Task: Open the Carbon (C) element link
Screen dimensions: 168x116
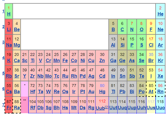Action: [122, 29]
